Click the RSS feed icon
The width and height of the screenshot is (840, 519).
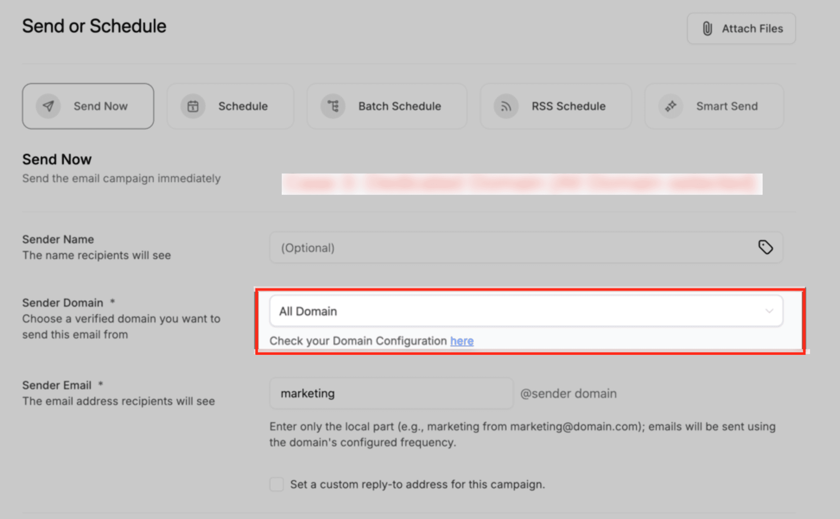(506, 106)
